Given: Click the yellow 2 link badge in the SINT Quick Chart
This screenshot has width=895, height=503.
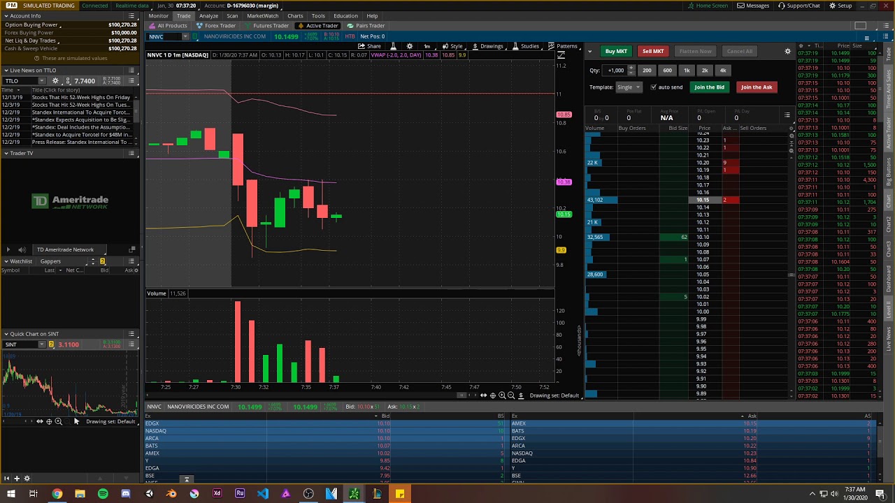Looking at the screenshot, I should pos(51,344).
